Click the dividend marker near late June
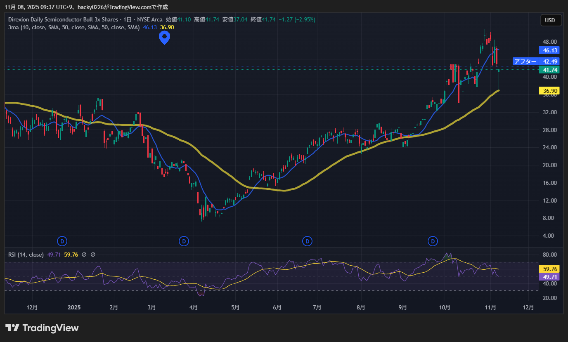 coord(307,241)
